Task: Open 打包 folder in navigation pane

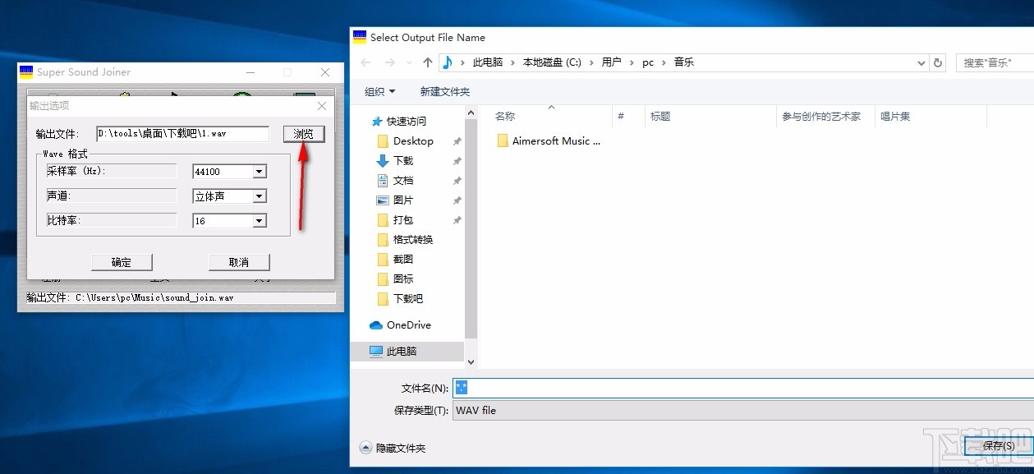Action: click(x=403, y=220)
